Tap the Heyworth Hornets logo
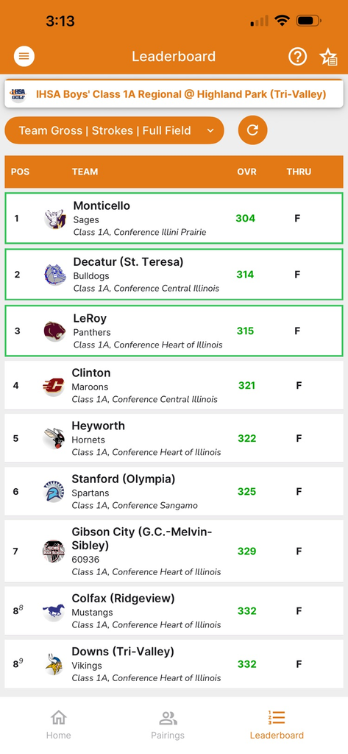This screenshot has height=754, width=348. (54, 439)
